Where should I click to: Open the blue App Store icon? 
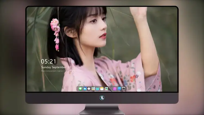tap(119, 89)
